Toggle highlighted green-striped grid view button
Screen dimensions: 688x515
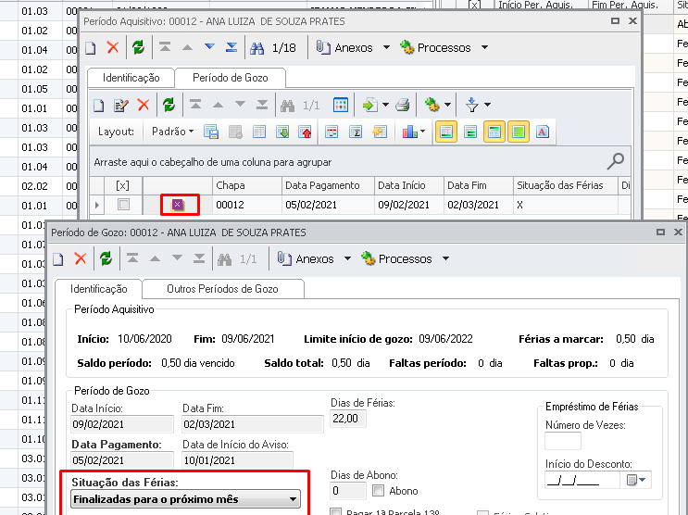point(519,132)
